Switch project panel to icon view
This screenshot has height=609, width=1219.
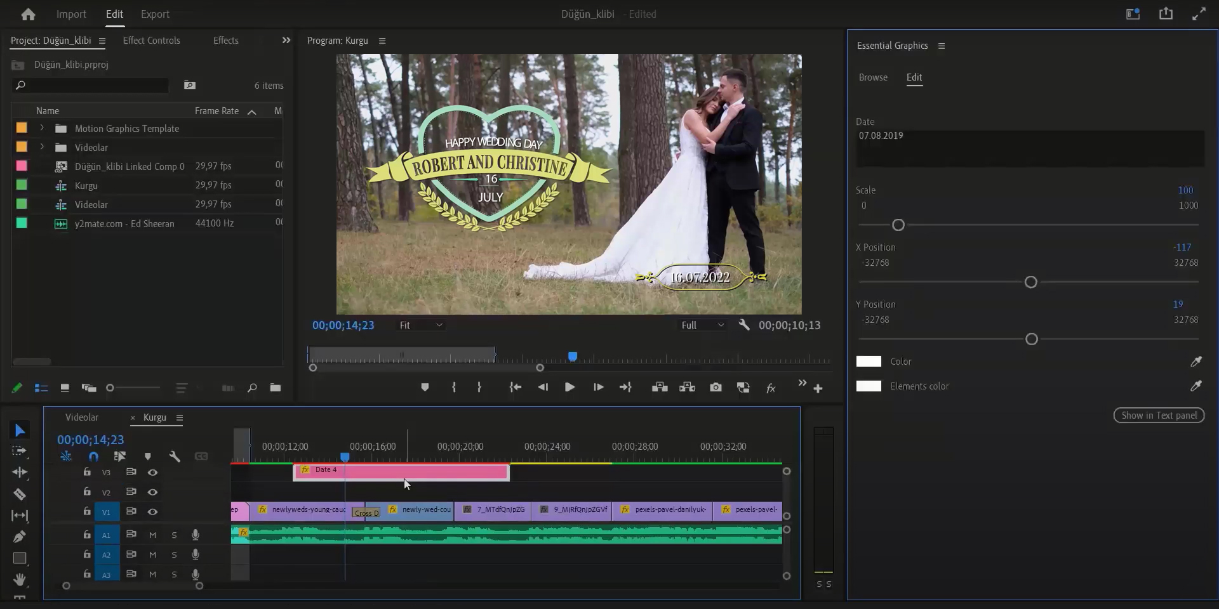(x=65, y=388)
